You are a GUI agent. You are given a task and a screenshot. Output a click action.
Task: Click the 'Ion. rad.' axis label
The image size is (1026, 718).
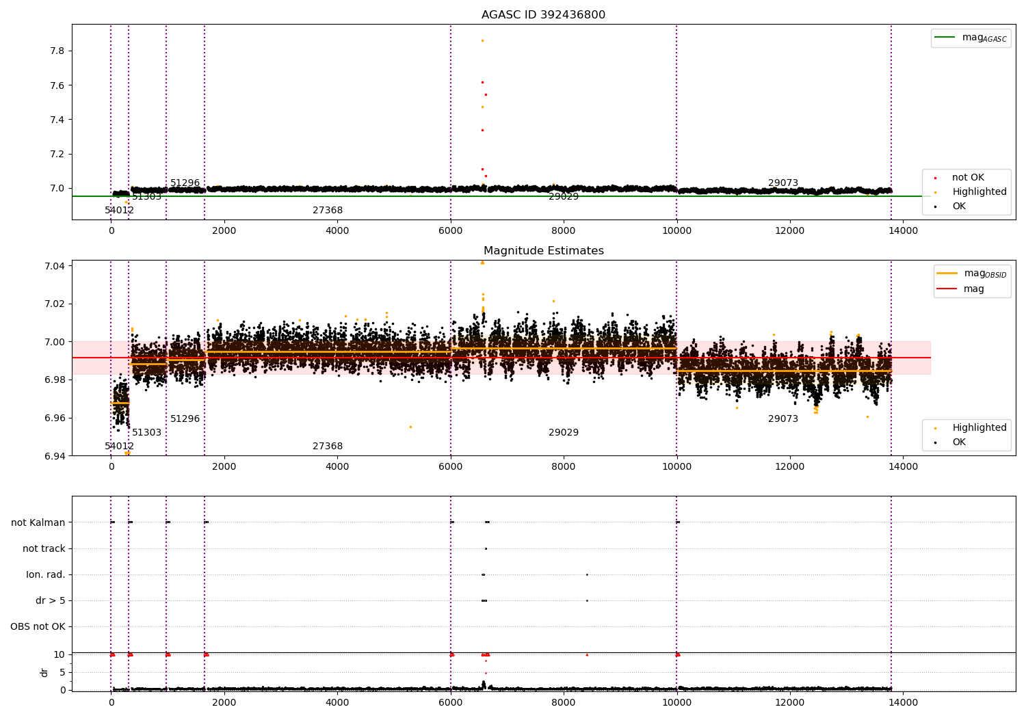tap(46, 574)
